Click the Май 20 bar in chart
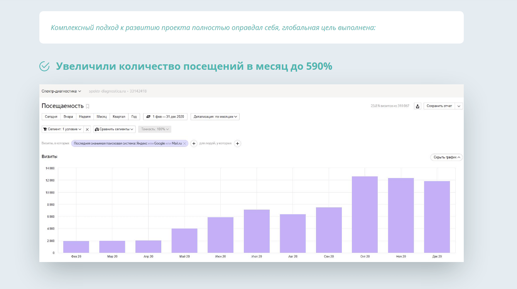The width and height of the screenshot is (517, 289). click(x=184, y=240)
